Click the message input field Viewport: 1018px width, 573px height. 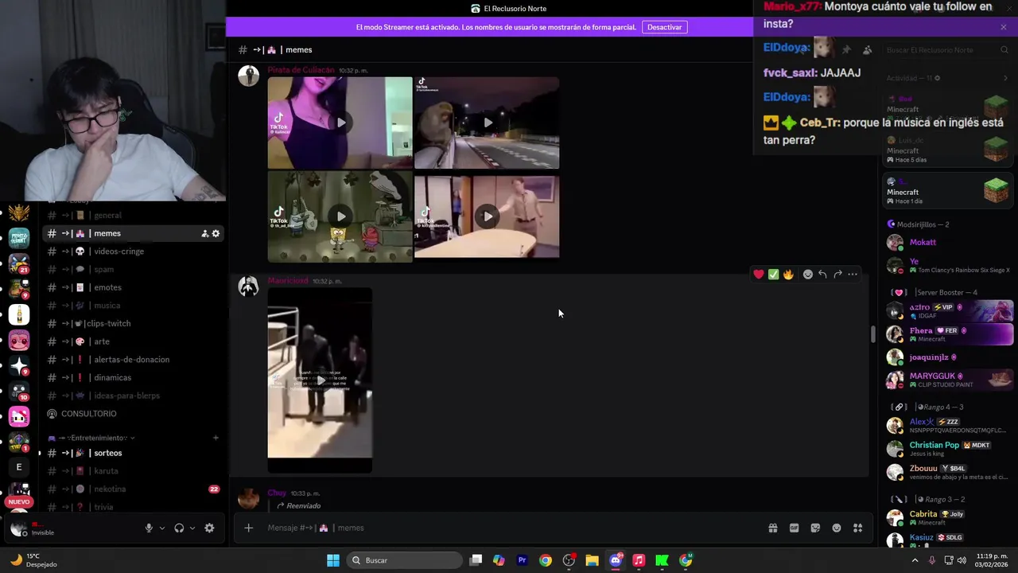click(509, 528)
